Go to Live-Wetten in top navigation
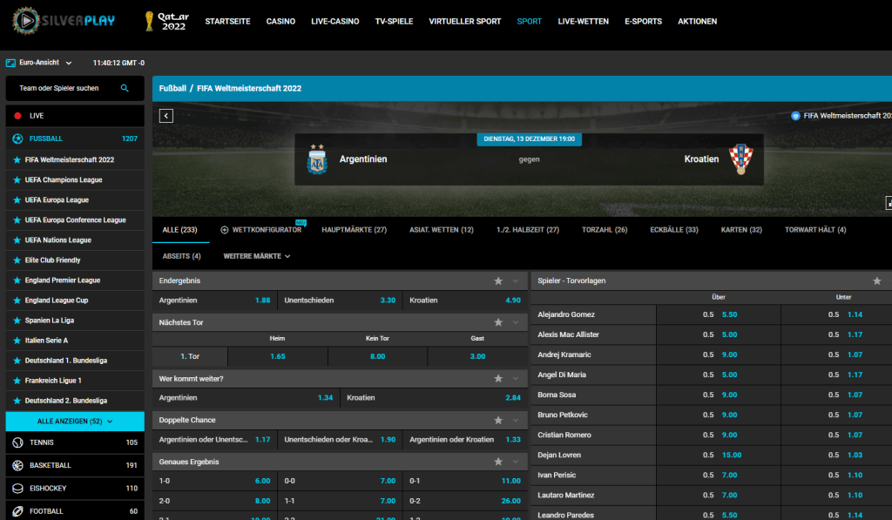This screenshot has width=892, height=520. [583, 22]
